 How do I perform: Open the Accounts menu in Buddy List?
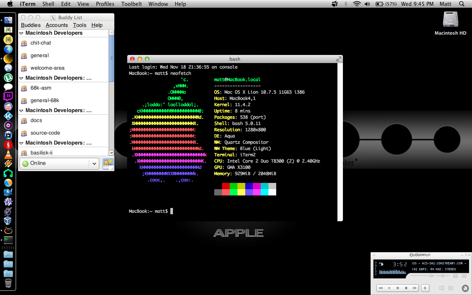click(56, 25)
